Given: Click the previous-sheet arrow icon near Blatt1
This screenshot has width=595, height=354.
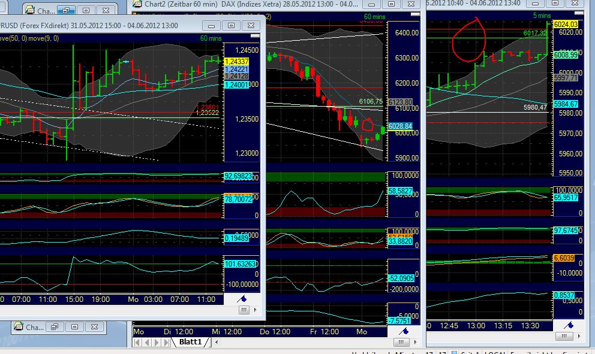Looking at the screenshot, I should [146, 342].
